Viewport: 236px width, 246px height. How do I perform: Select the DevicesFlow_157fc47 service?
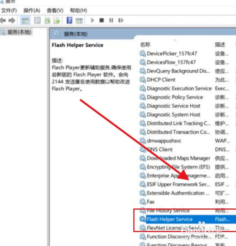tap(171, 62)
